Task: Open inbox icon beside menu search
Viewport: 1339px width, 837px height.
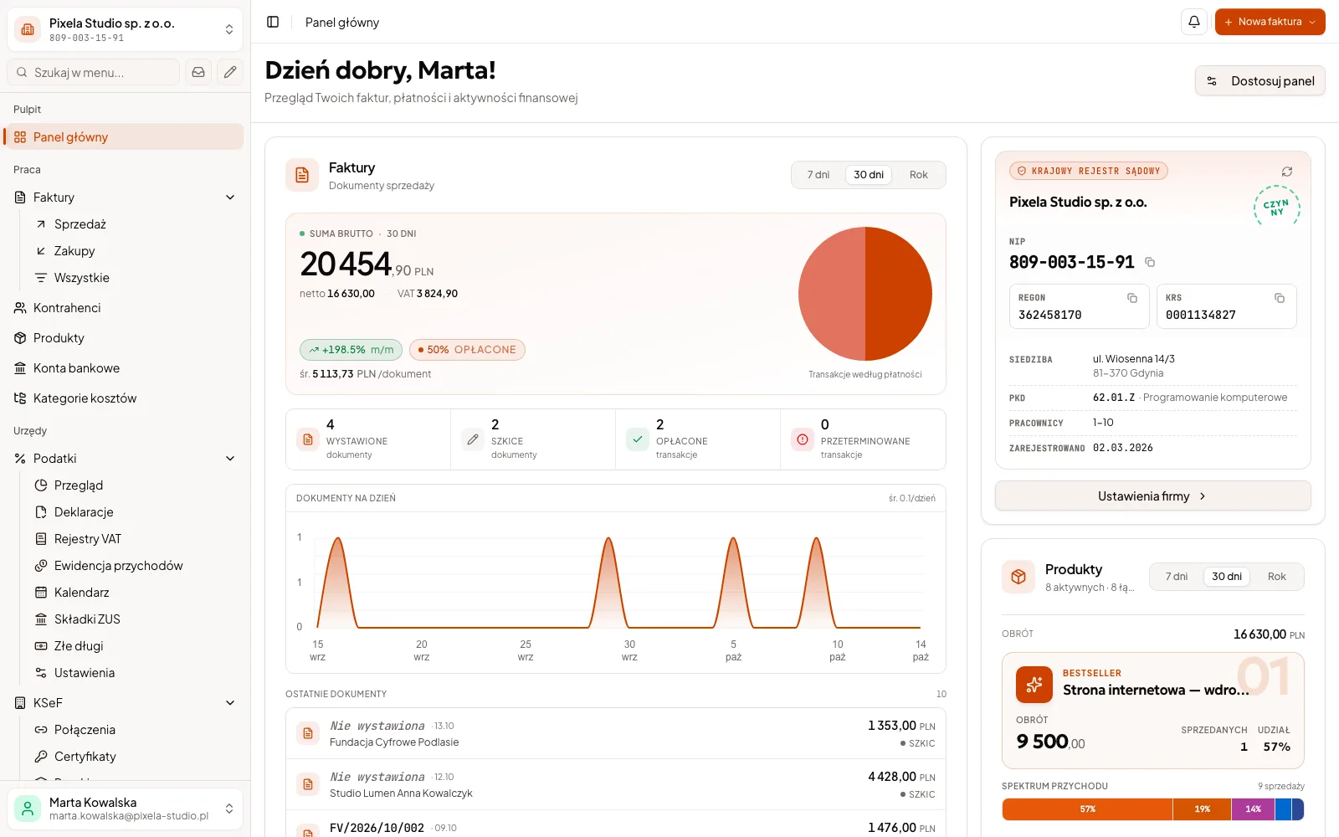Action: pos(198,72)
